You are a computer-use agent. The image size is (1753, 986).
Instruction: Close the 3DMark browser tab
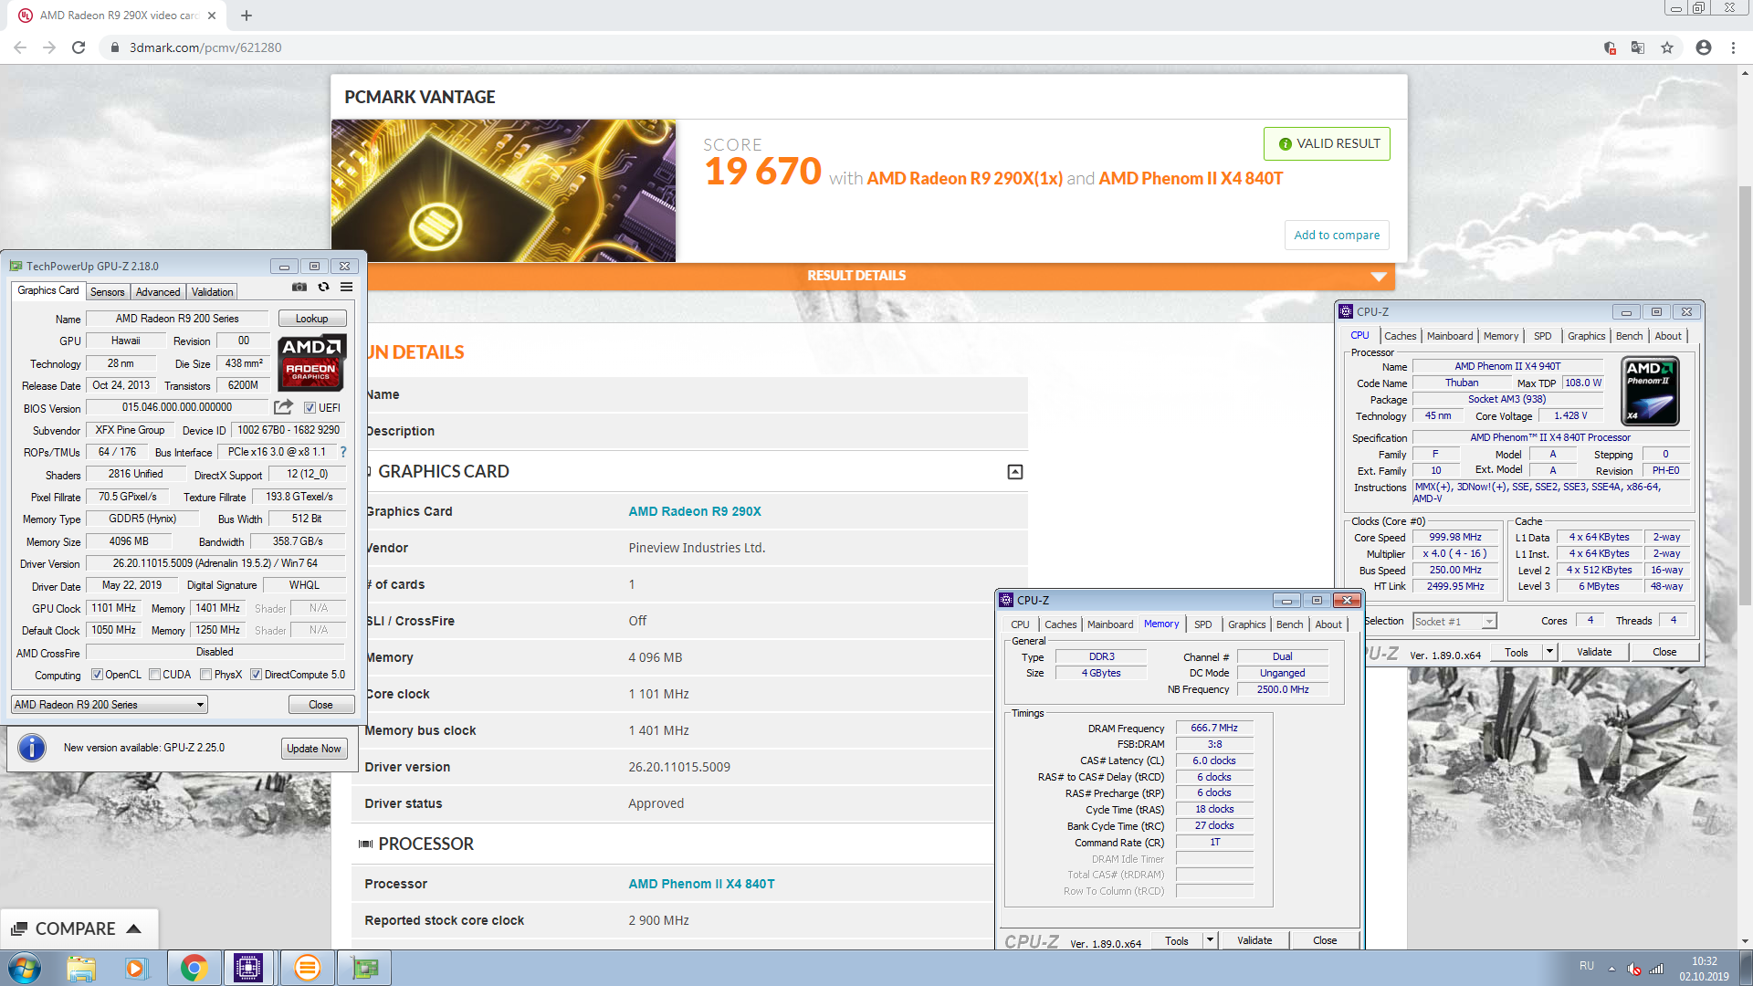click(212, 16)
